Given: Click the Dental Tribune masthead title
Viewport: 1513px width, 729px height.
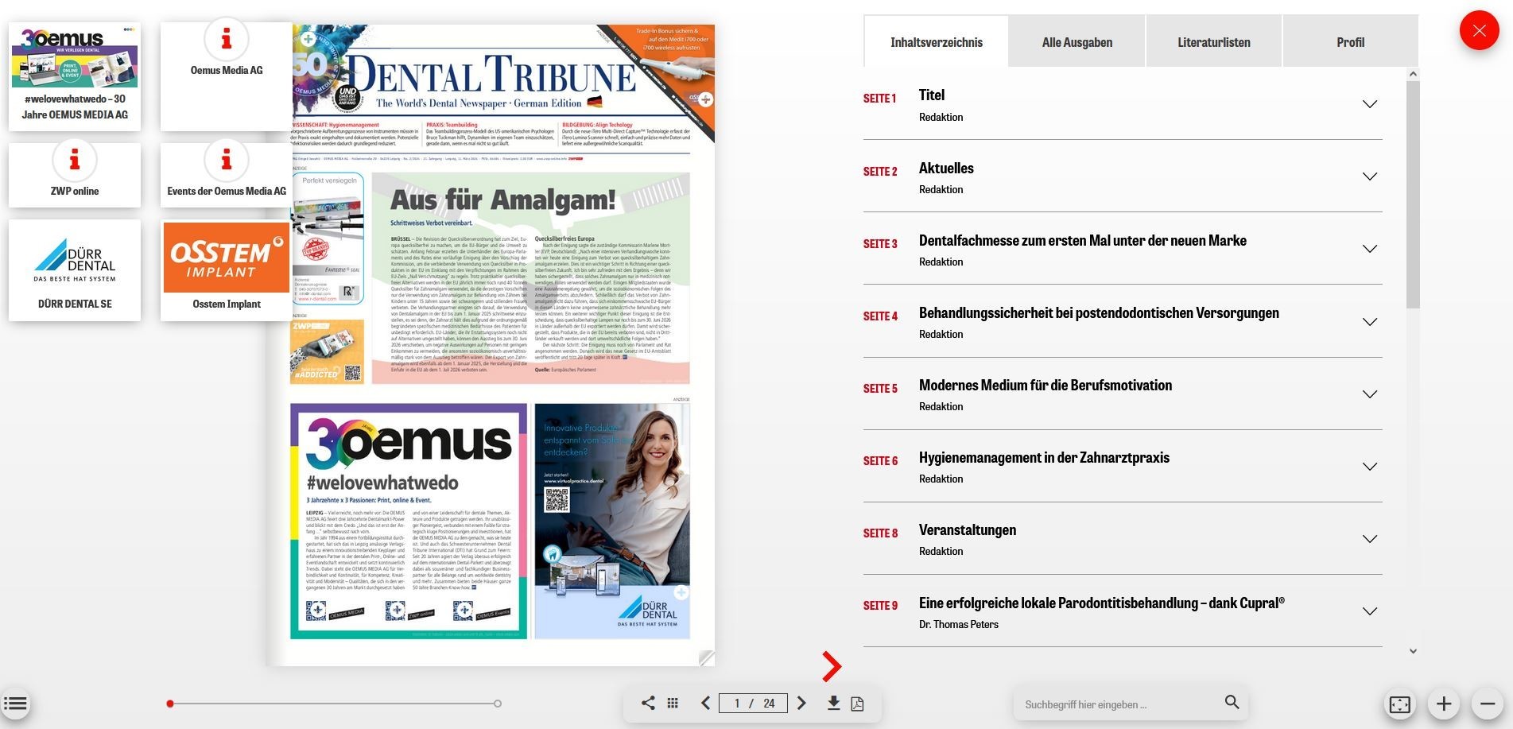Looking at the screenshot, I should (x=491, y=76).
